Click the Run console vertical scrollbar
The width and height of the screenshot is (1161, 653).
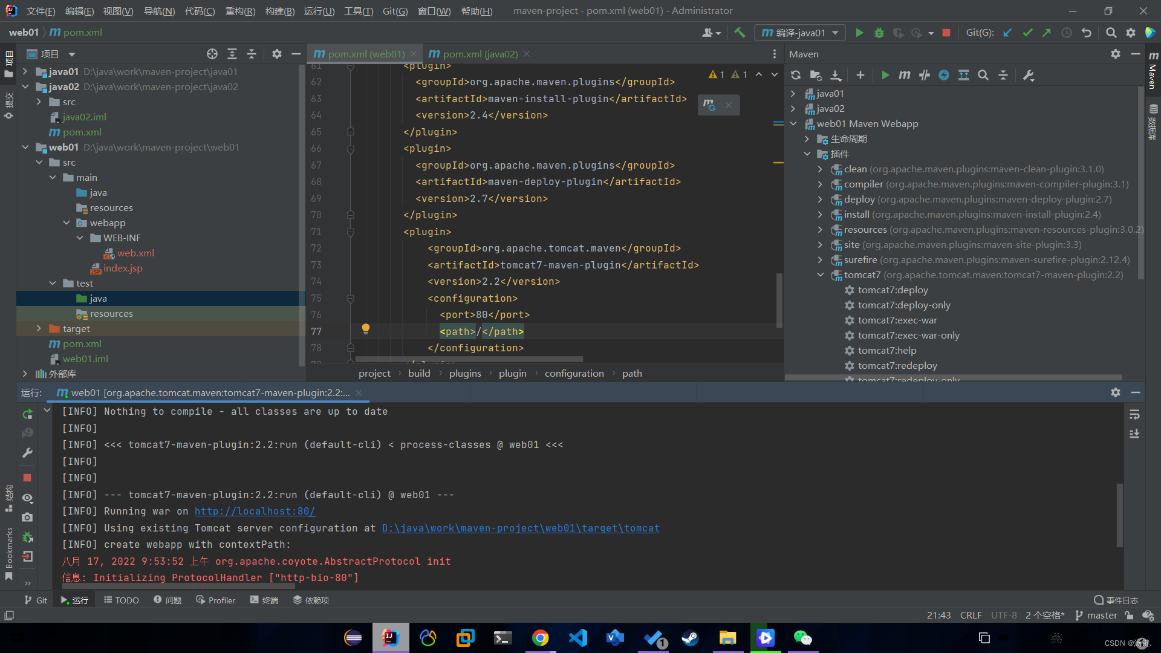coord(1119,515)
